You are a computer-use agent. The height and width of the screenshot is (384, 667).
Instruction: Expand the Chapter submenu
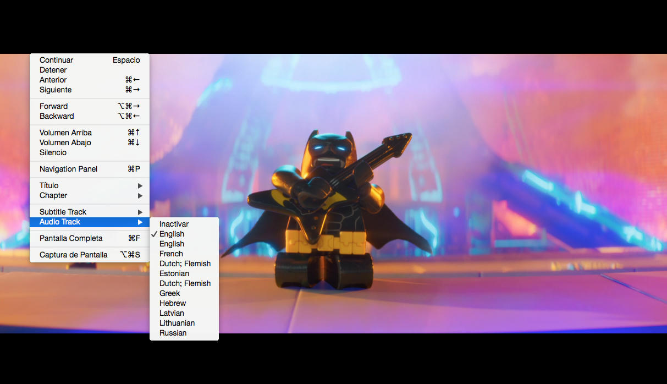pos(53,195)
